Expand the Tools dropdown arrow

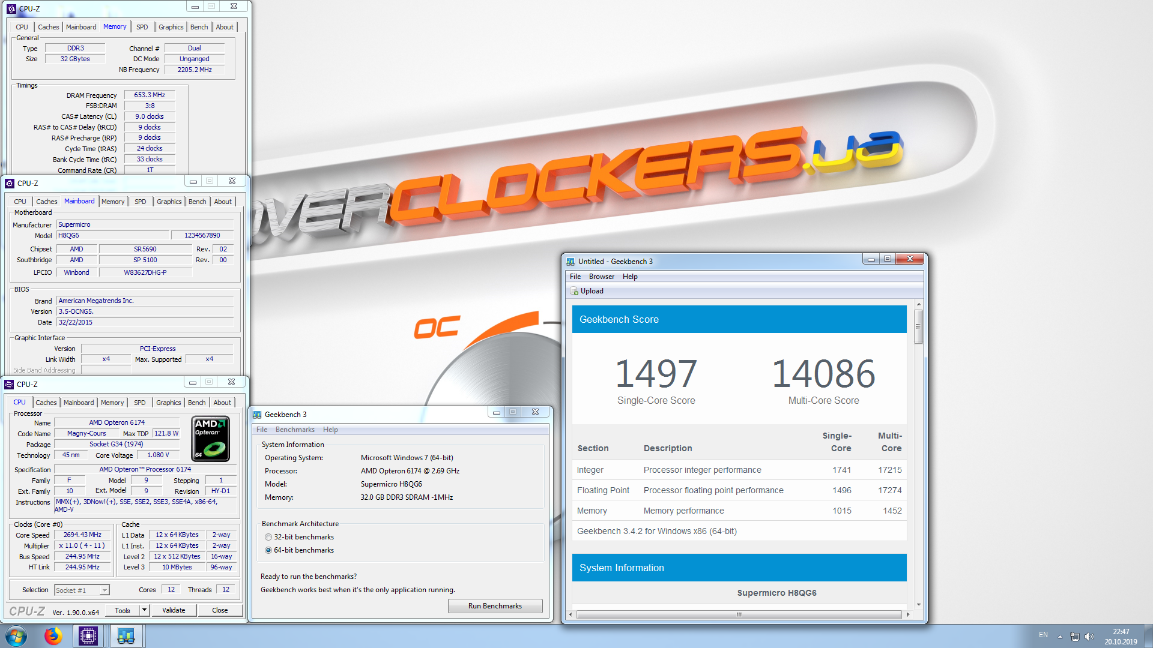click(144, 610)
